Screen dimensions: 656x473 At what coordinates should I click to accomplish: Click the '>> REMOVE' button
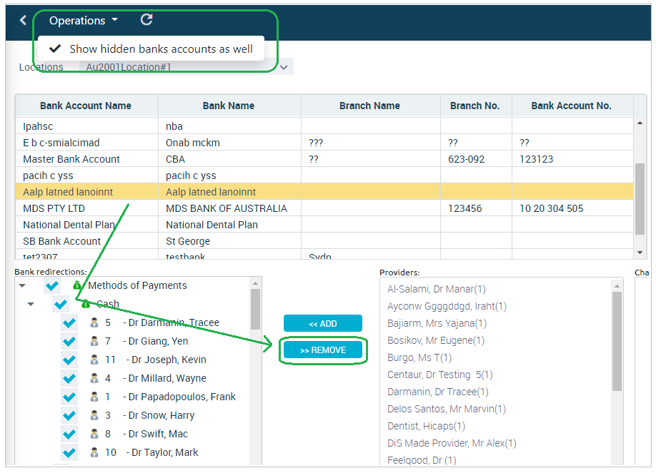tap(322, 350)
